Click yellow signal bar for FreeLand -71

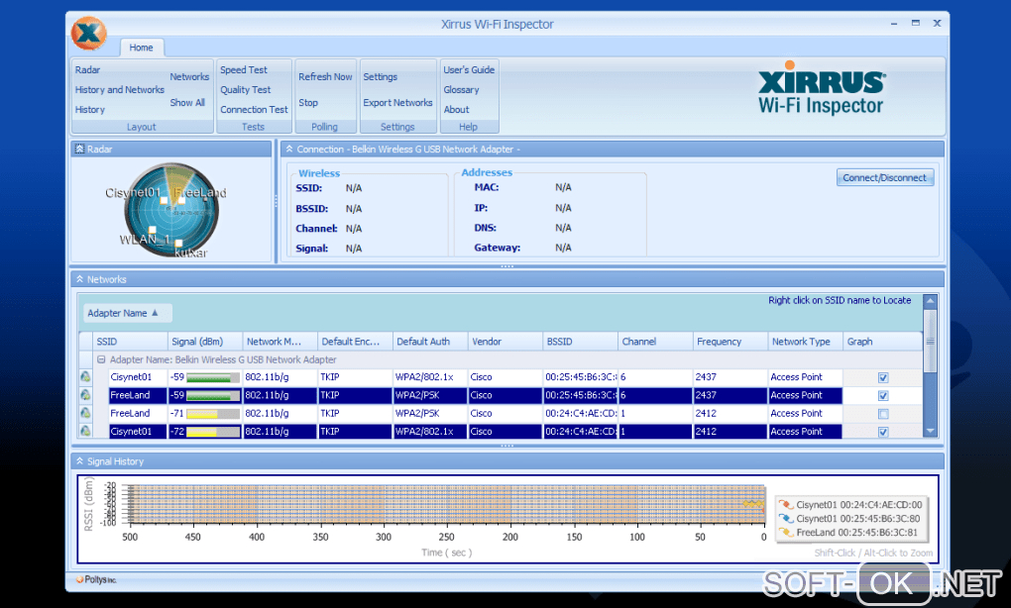tap(213, 414)
